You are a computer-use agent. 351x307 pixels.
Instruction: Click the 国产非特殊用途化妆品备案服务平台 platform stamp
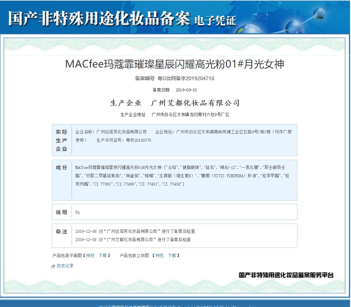coord(286,275)
